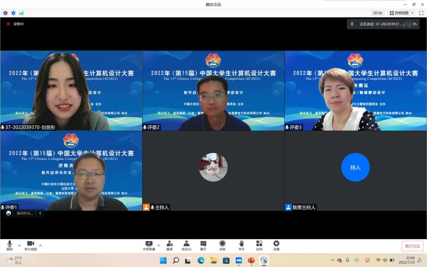Open the 聊天 chat icon
The image size is (427, 267).
click(x=203, y=245)
